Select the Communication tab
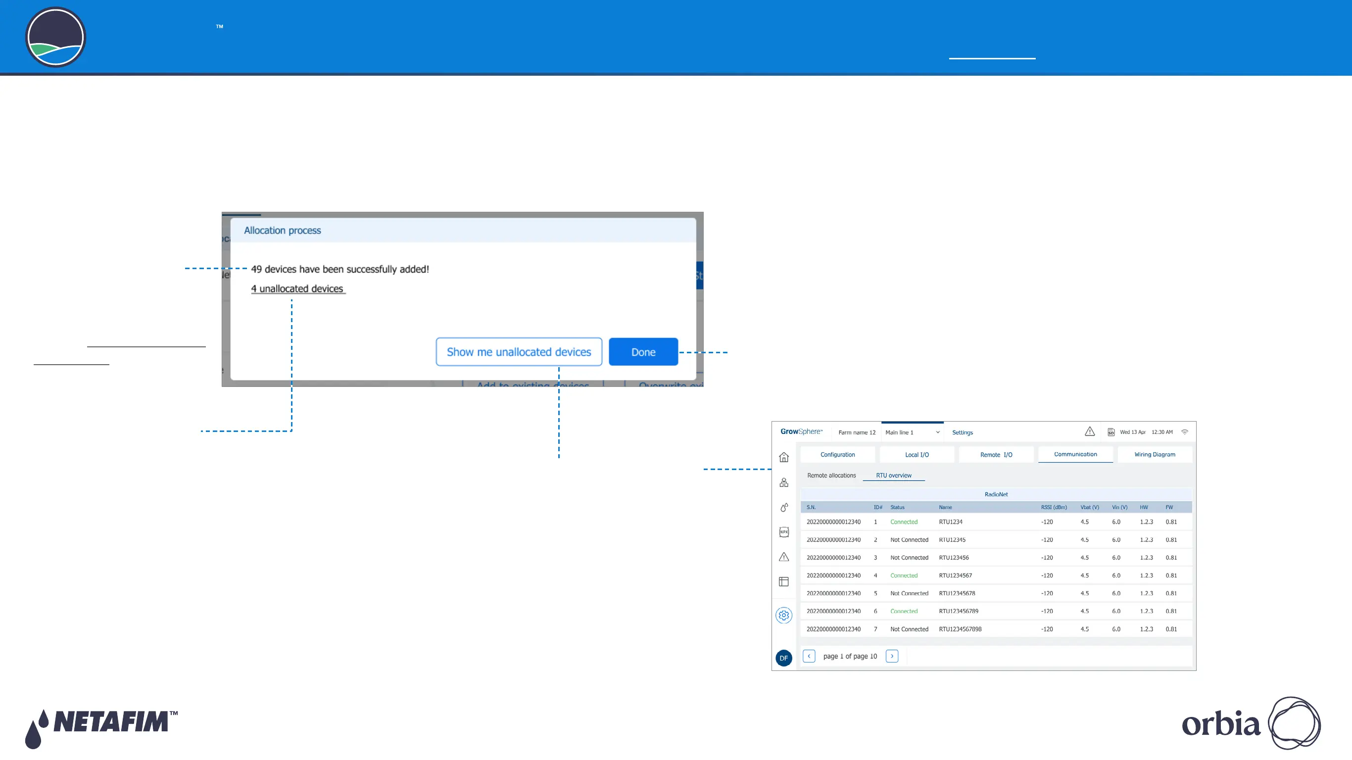Viewport: 1352px width, 760px height. pos(1075,455)
